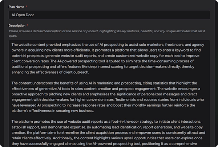
Task: Click the Description required asterisk
Action: (28, 26)
